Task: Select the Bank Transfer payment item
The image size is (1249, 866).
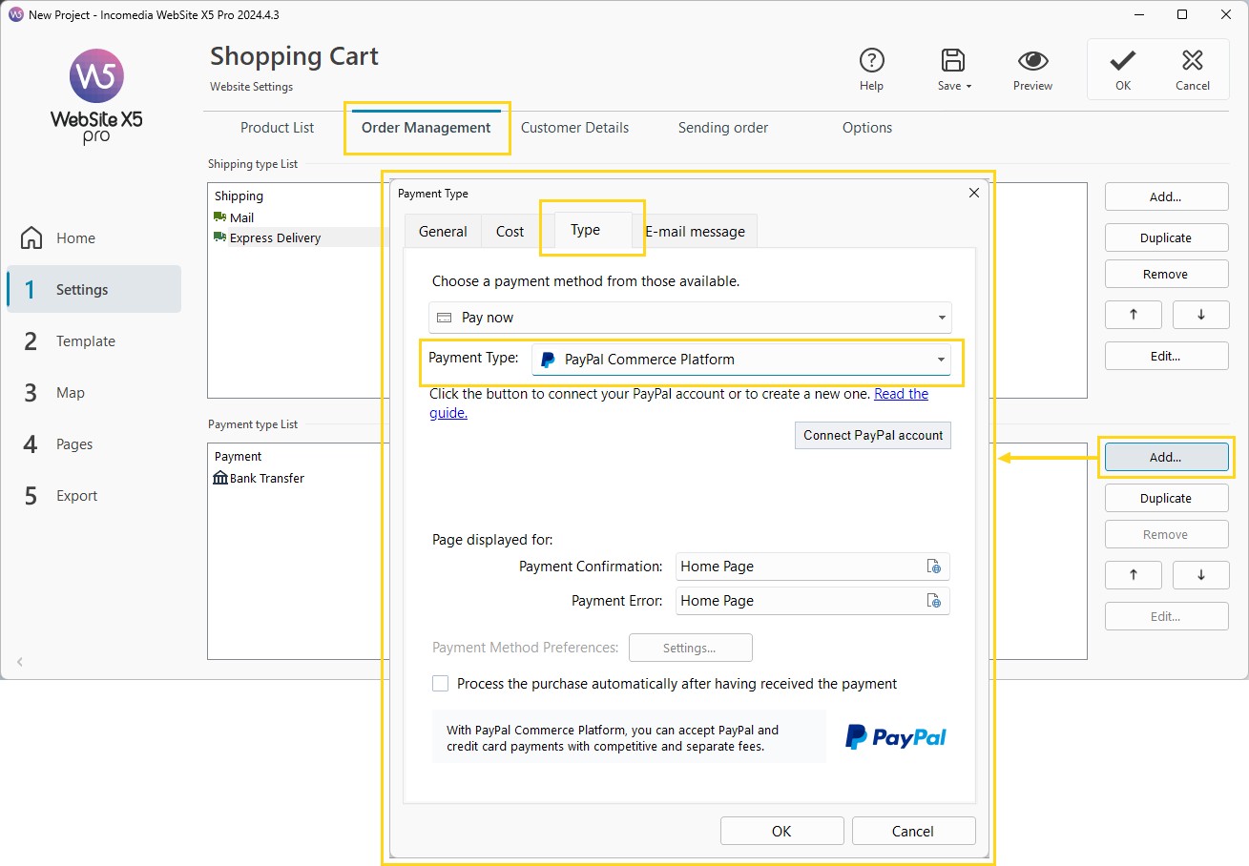Action: pos(260,478)
